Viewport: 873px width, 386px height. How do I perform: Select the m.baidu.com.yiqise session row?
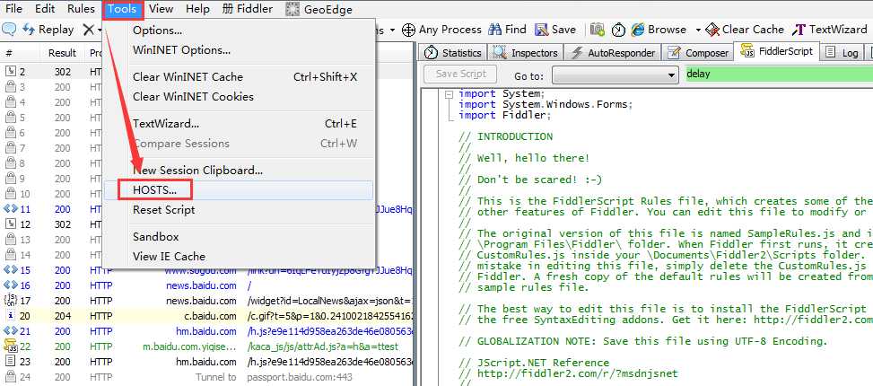(x=207, y=347)
